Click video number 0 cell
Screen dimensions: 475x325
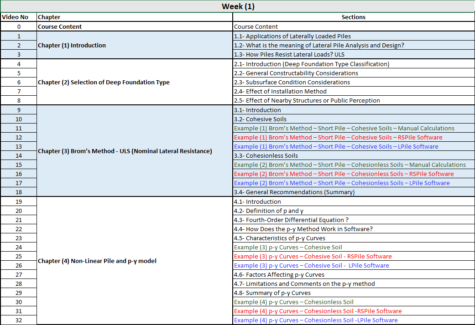(19, 26)
